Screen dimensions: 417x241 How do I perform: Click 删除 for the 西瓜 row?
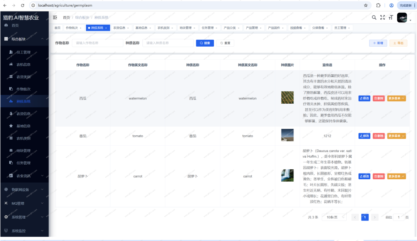[x=379, y=98]
